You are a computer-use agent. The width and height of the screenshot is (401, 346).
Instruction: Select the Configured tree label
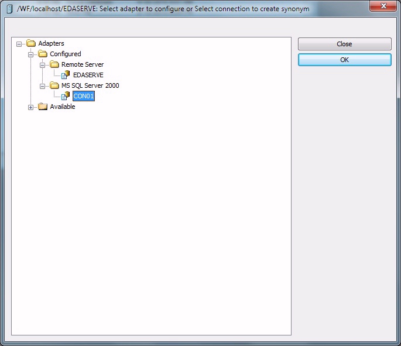pyautogui.click(x=66, y=54)
